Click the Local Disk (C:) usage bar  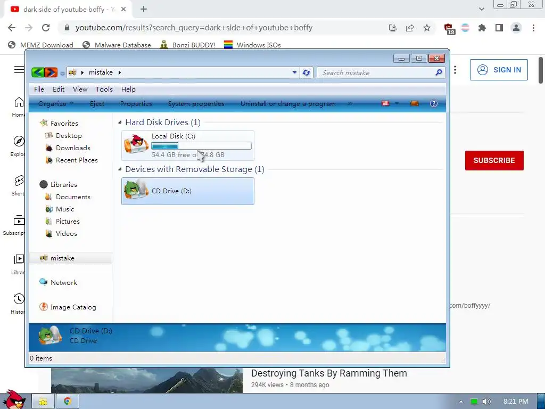[201, 146]
